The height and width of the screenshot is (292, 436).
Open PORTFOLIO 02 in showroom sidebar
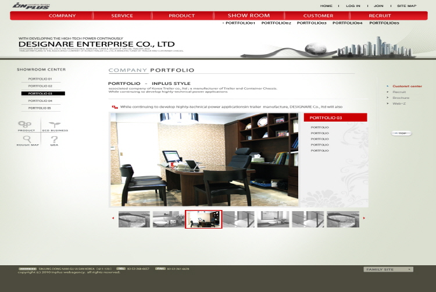point(41,86)
